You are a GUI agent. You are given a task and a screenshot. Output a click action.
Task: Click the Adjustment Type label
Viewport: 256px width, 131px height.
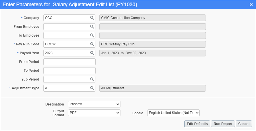pos(25,88)
